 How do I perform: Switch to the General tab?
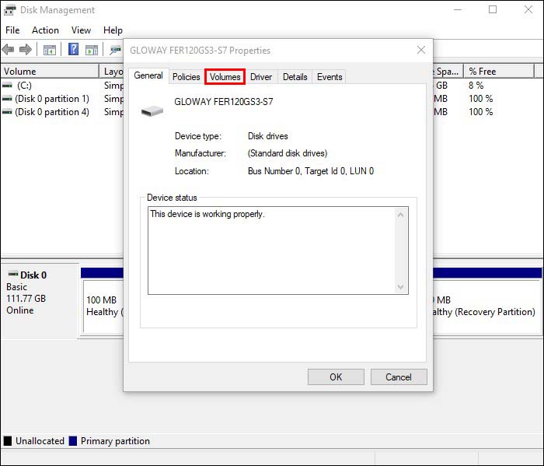(x=148, y=75)
